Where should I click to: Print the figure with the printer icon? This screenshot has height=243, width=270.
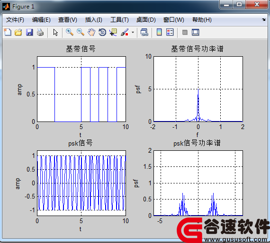[x=40, y=32]
